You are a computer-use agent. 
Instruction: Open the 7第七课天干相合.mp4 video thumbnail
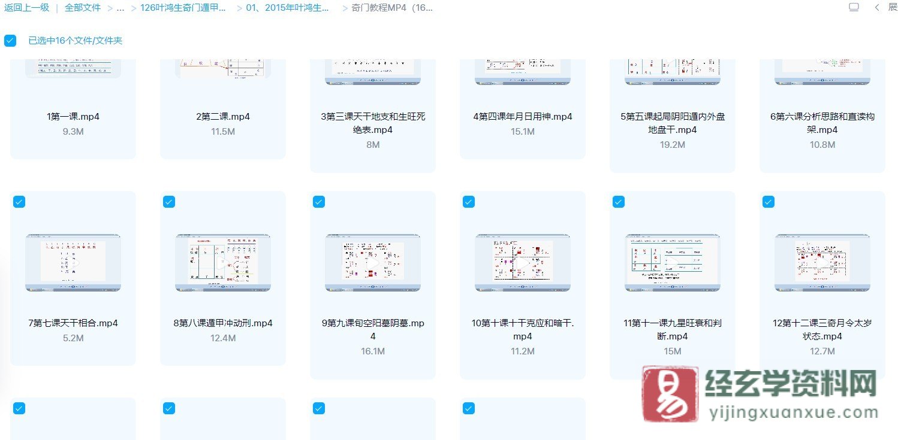pos(73,263)
